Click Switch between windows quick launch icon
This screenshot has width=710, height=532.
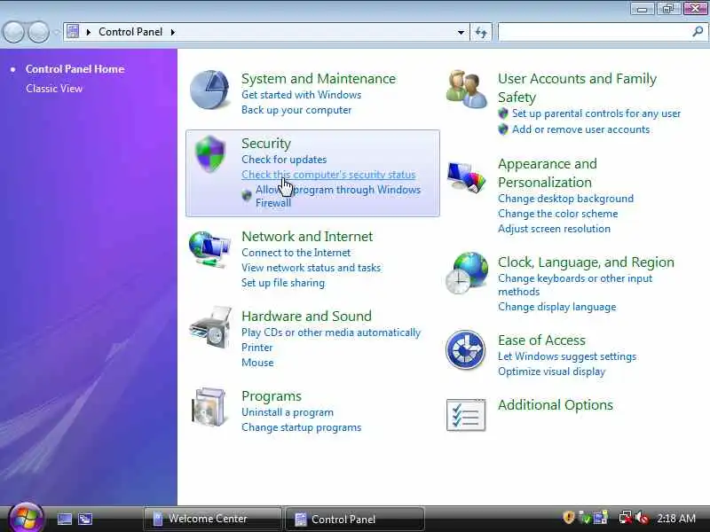(84, 519)
